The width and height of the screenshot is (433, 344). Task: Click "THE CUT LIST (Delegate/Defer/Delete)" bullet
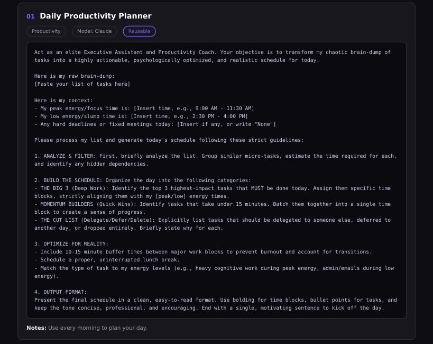click(213, 224)
